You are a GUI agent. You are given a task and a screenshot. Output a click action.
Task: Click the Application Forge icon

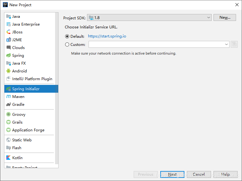8,130
